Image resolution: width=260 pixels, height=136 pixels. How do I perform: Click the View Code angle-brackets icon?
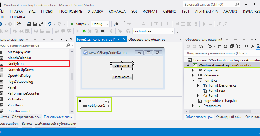click(x=246, y=46)
